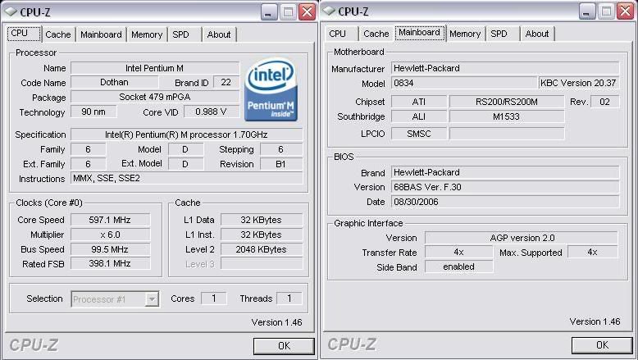Switch to CPU tab in right CPU-Z window
Image resolution: width=638 pixels, height=360 pixels.
tap(337, 34)
